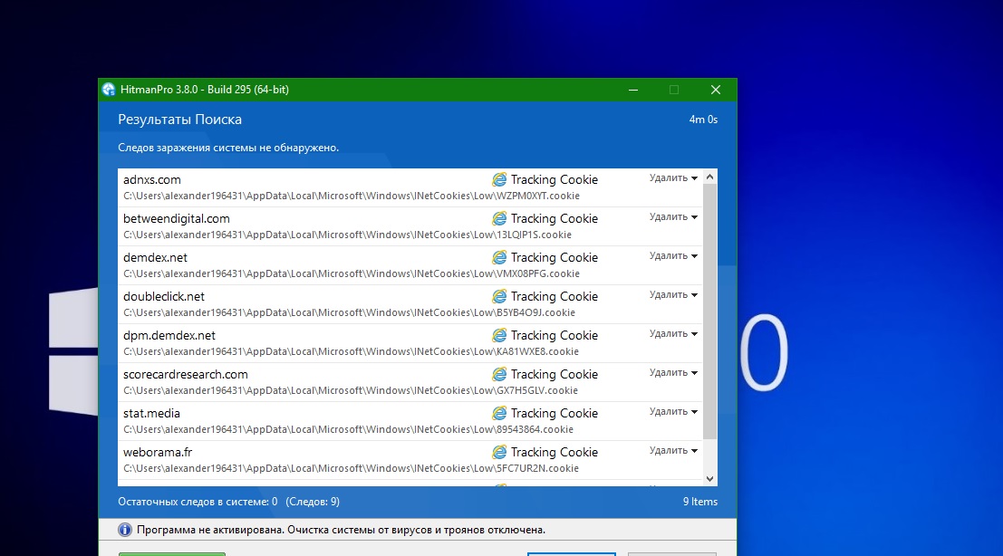Click the Остаточных следов в системе status text
The height and width of the screenshot is (556, 1003).
click(x=198, y=502)
